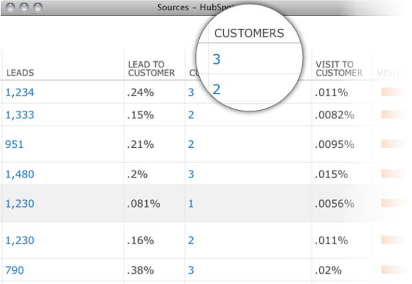Click the magnified customers value 3
The height and width of the screenshot is (284, 412).
tap(217, 60)
